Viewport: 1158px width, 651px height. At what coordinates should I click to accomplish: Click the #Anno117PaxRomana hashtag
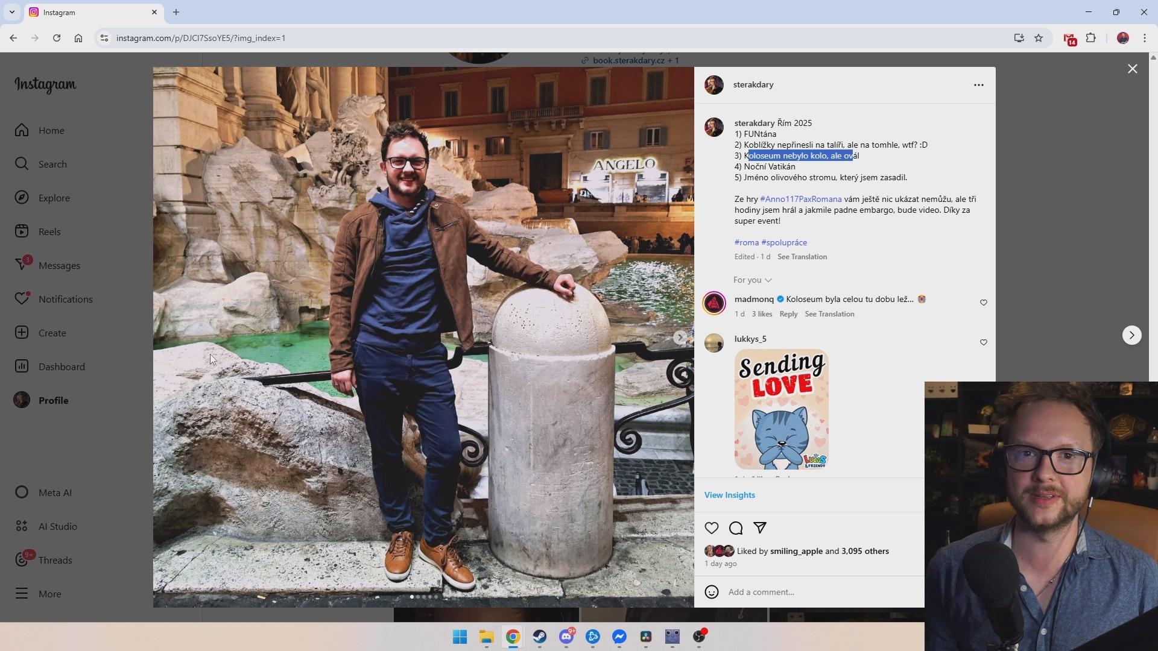click(x=800, y=199)
